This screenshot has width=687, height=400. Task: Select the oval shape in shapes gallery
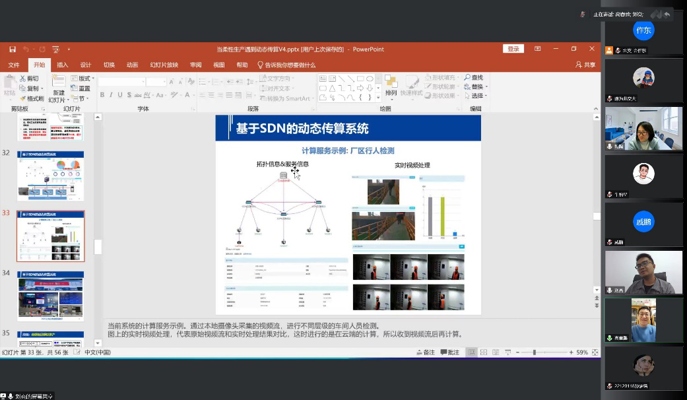coord(370,79)
